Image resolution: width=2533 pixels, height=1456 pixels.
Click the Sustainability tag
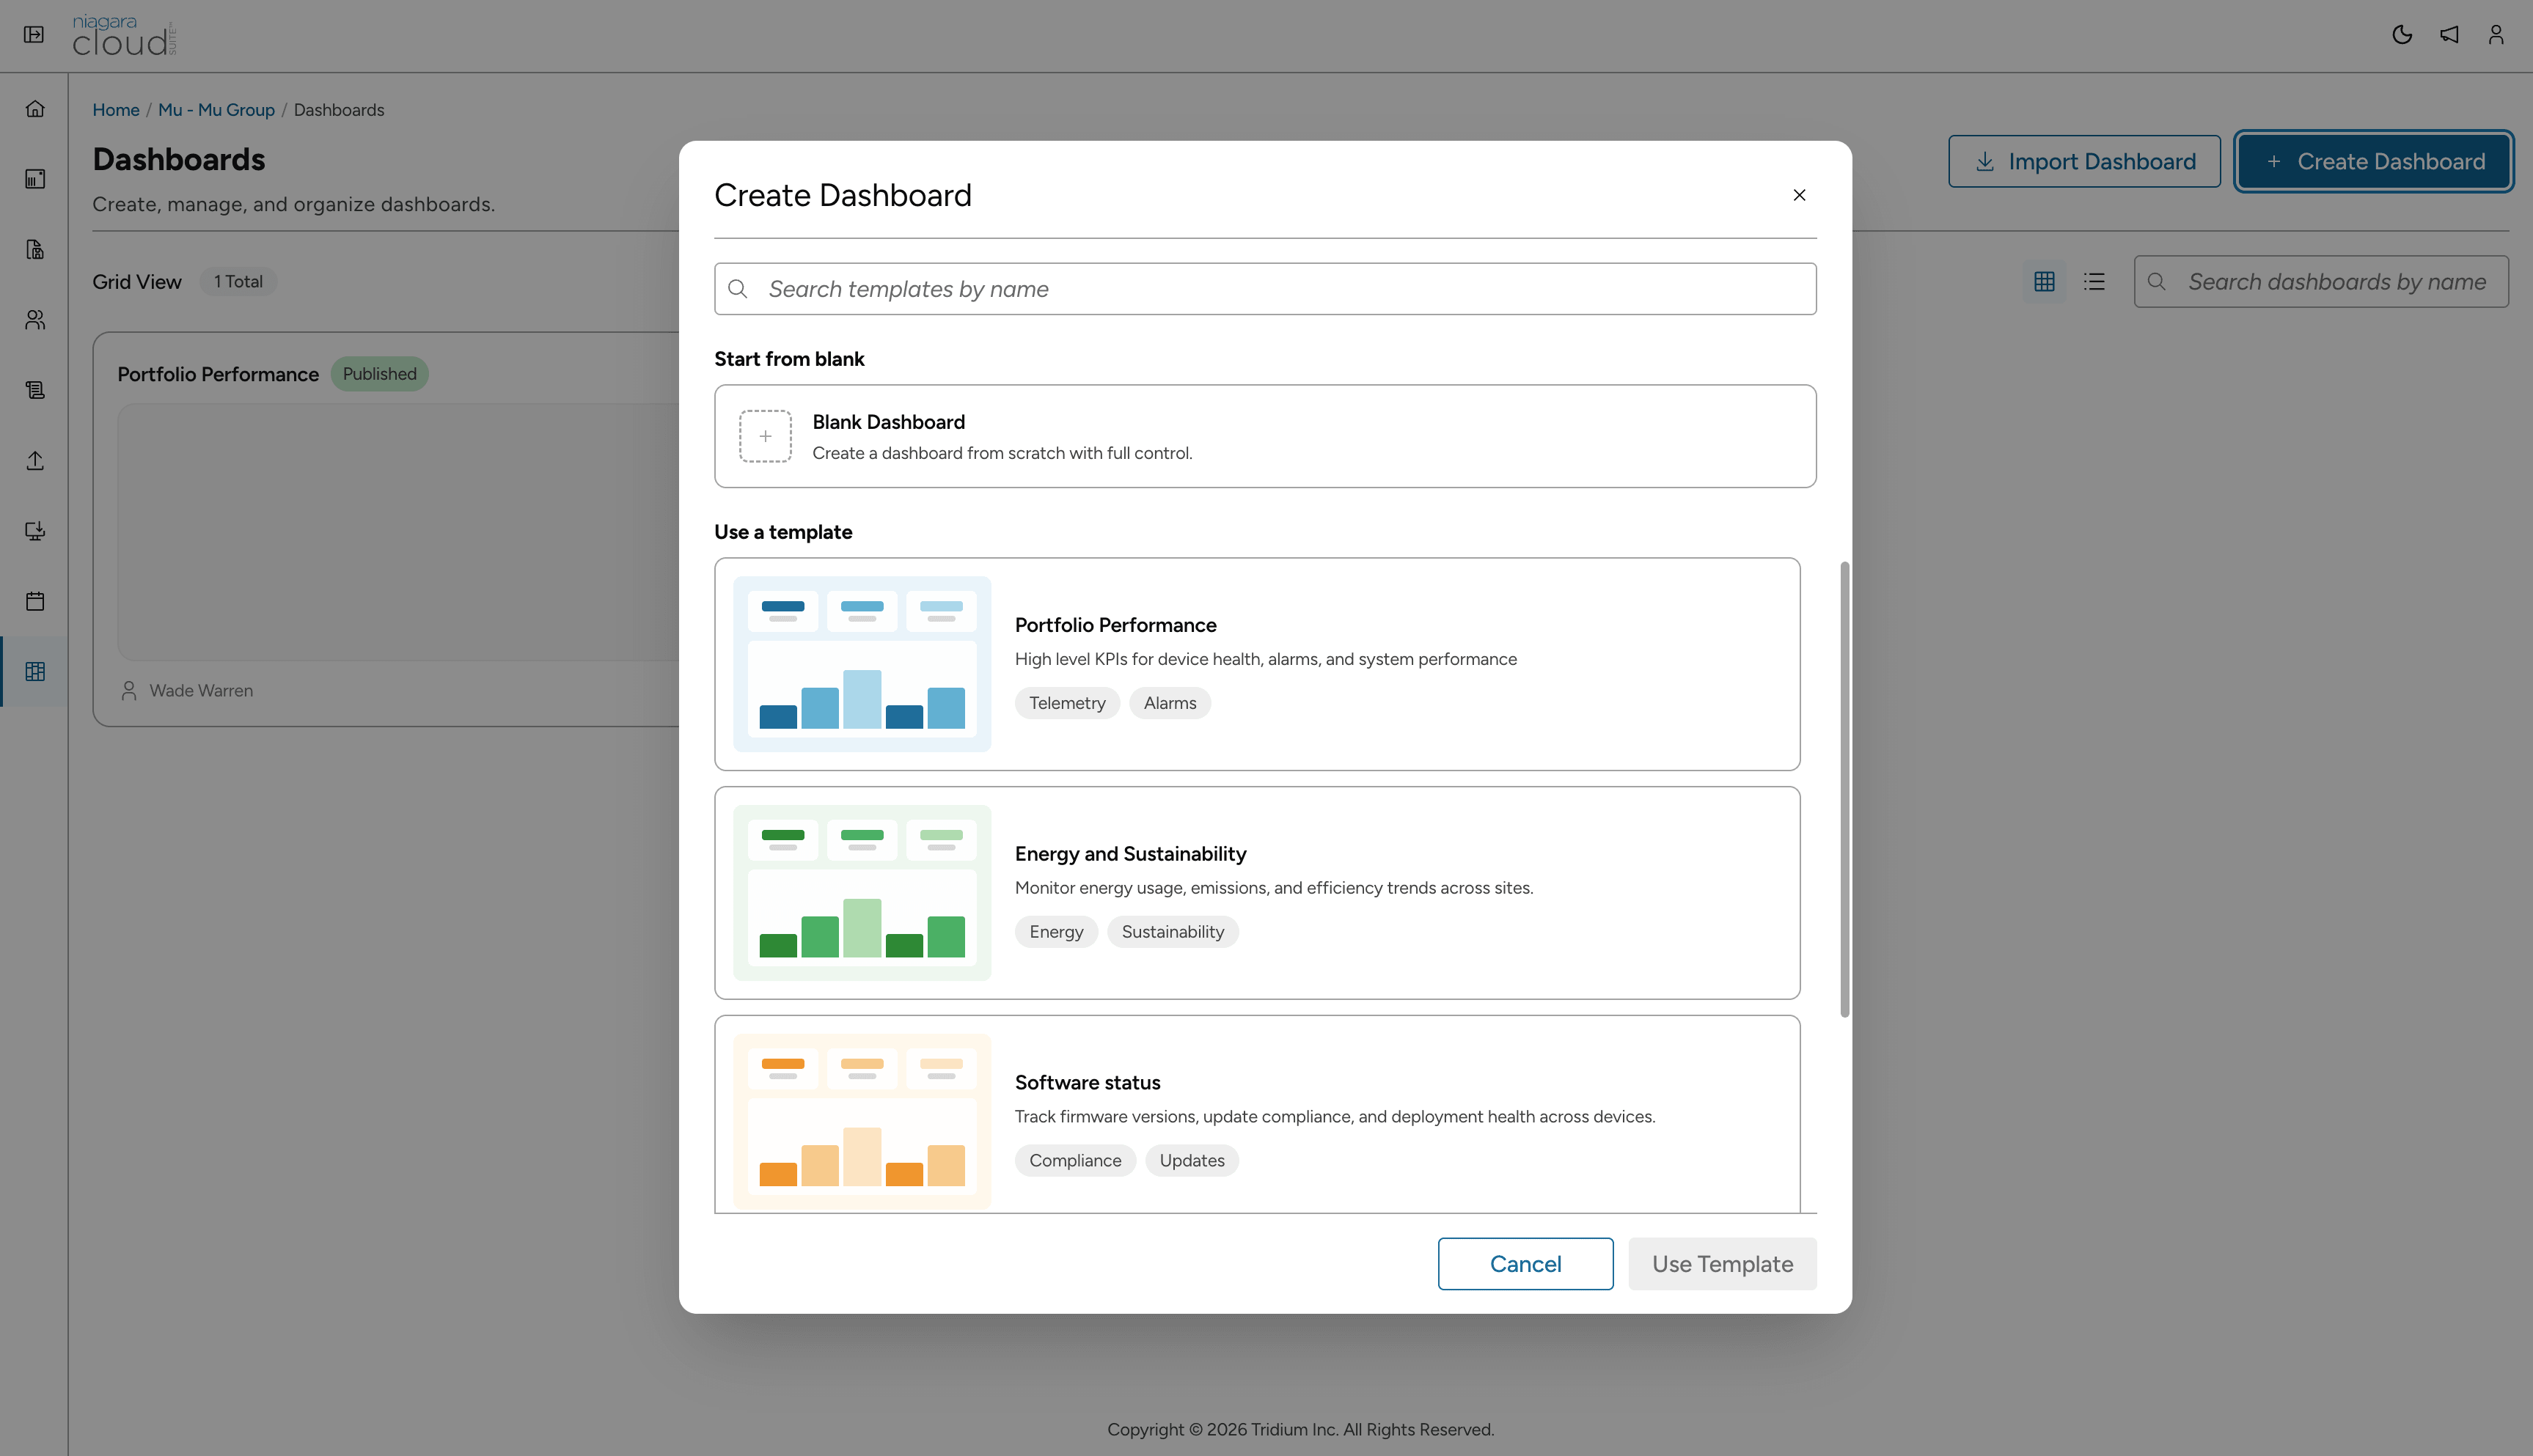pyautogui.click(x=1172, y=932)
